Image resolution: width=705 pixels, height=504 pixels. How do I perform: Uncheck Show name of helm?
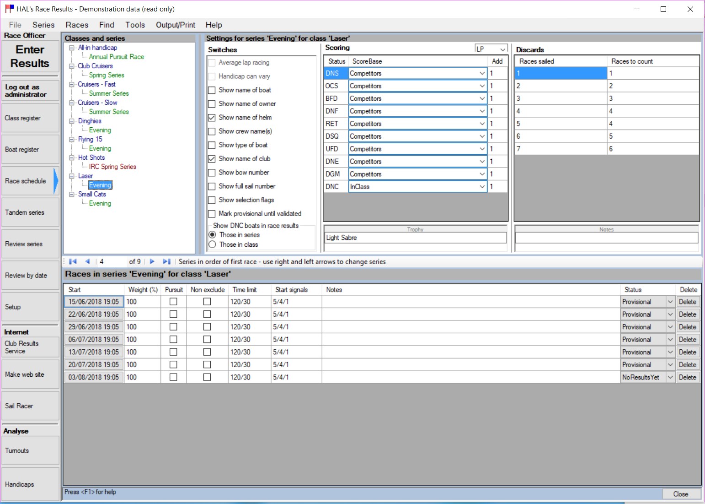click(x=212, y=118)
